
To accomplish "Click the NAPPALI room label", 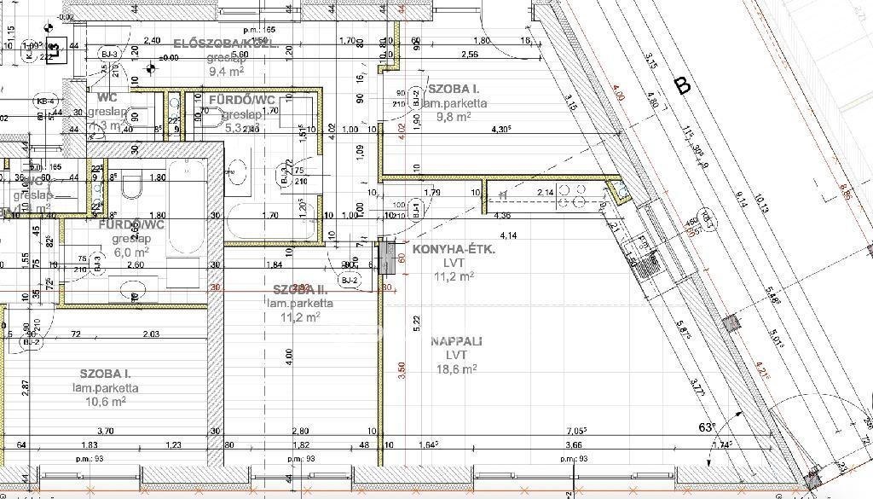I will pyautogui.click(x=456, y=341).
